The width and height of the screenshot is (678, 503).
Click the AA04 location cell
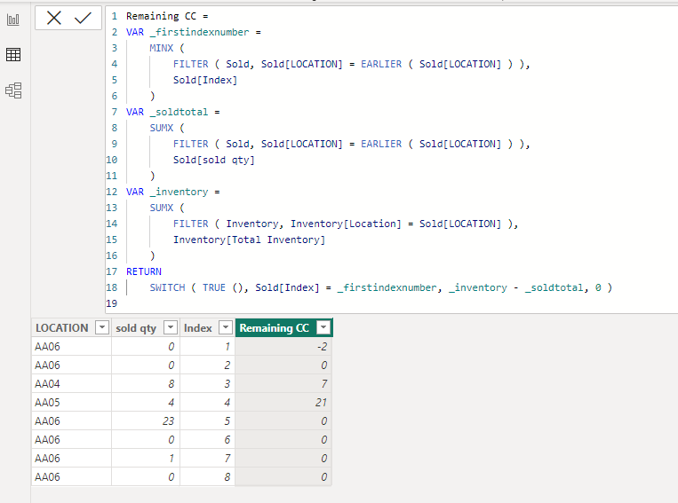71,384
